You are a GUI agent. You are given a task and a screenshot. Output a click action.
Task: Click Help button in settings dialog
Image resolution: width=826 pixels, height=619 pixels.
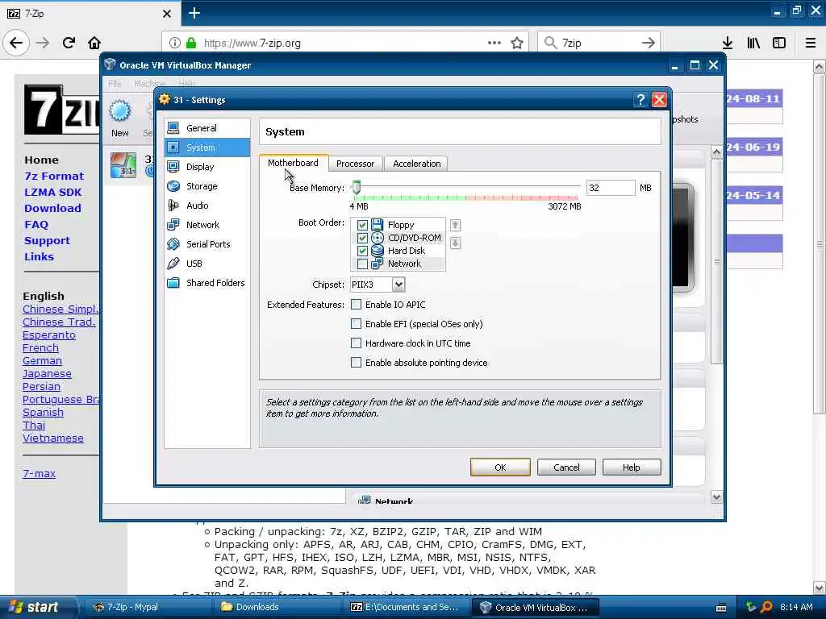tap(631, 467)
